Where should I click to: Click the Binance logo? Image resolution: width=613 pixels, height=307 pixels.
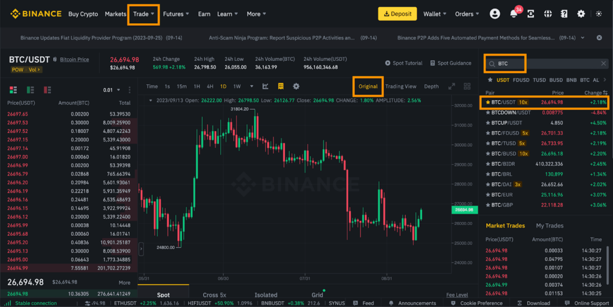(36, 14)
